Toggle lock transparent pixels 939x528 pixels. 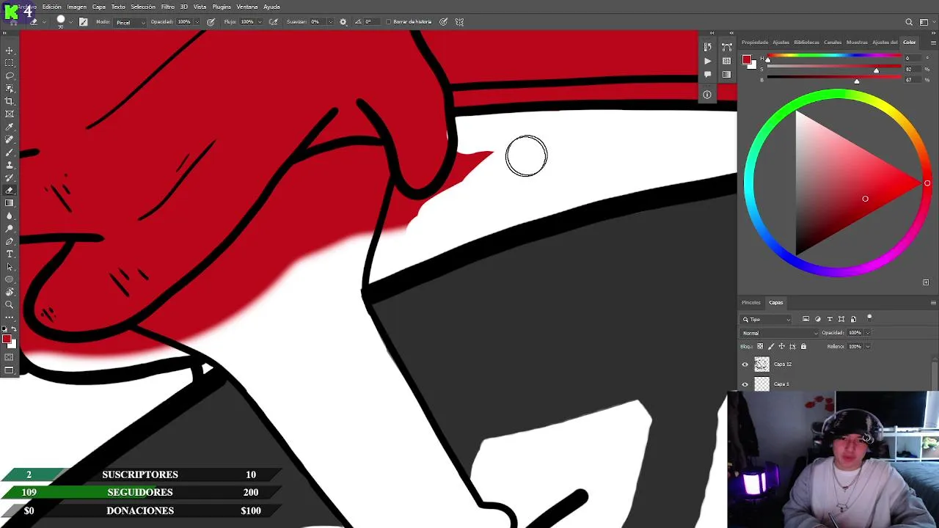click(760, 346)
